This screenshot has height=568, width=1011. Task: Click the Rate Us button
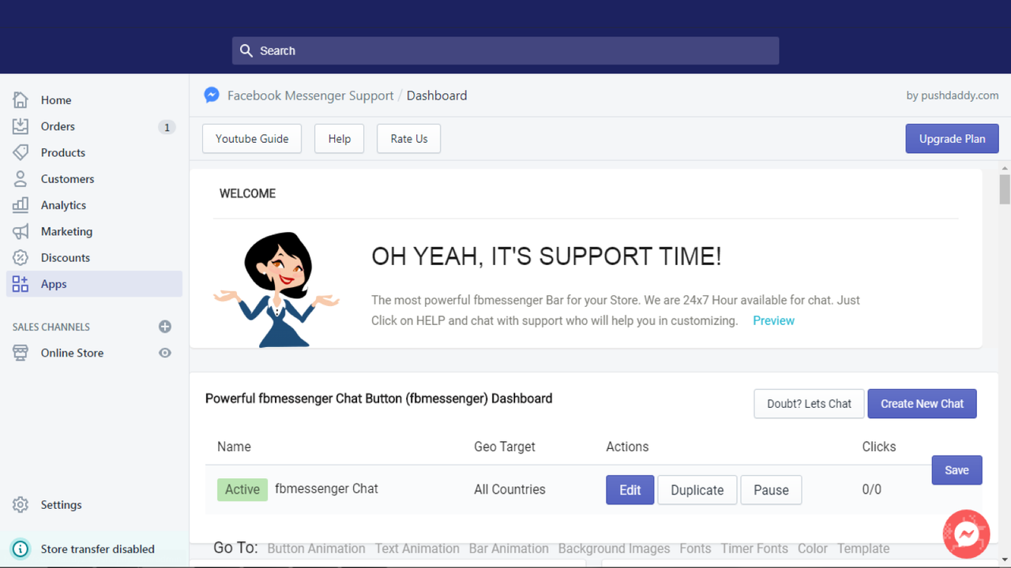[409, 139]
